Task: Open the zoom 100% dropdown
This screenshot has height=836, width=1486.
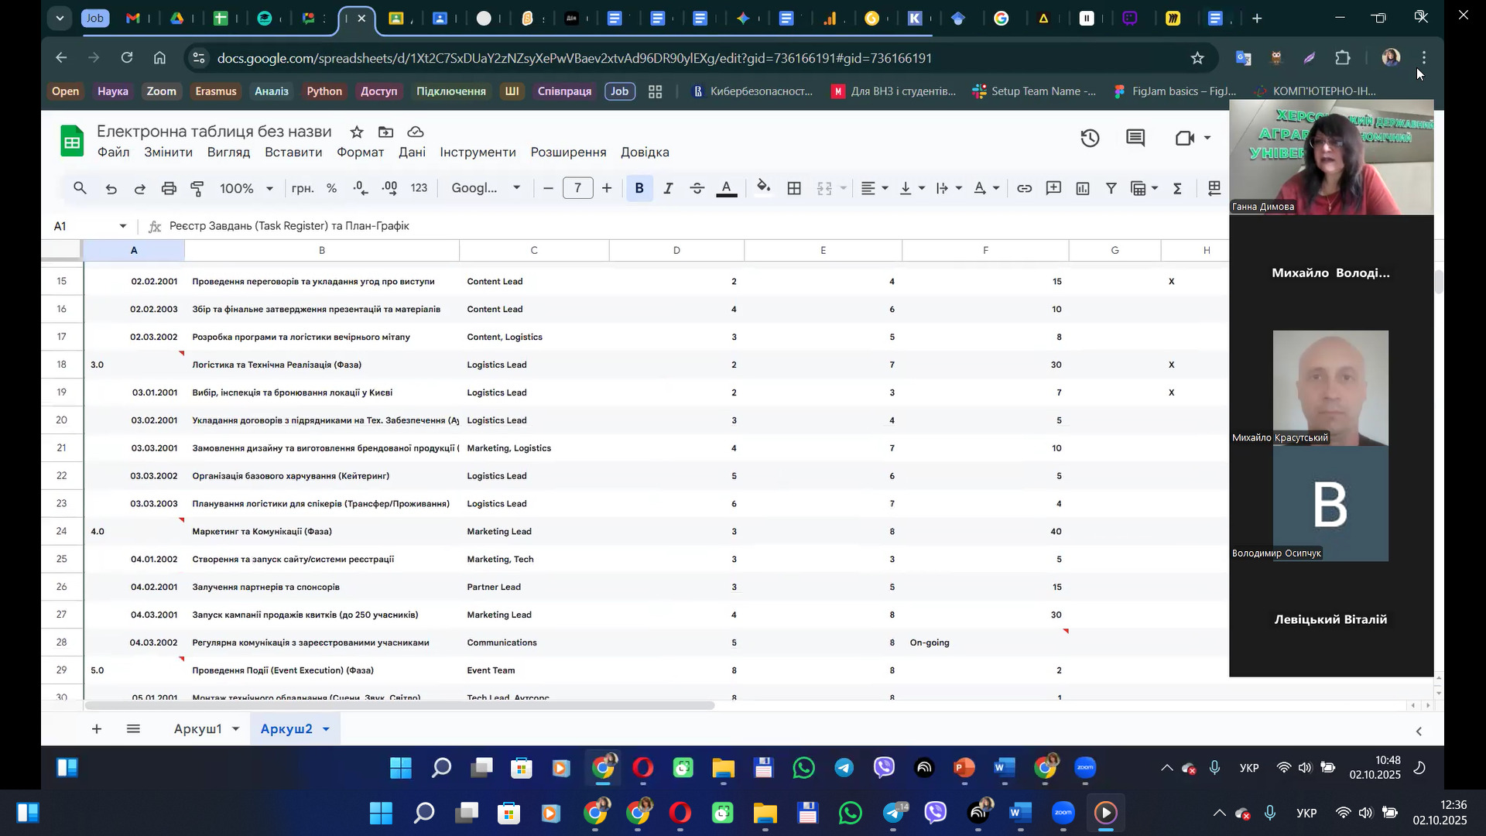Action: point(247,188)
